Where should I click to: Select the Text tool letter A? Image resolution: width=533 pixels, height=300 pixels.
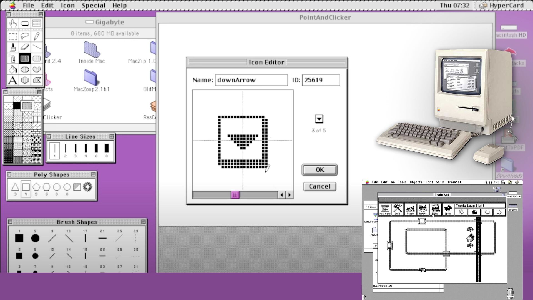[13, 81]
